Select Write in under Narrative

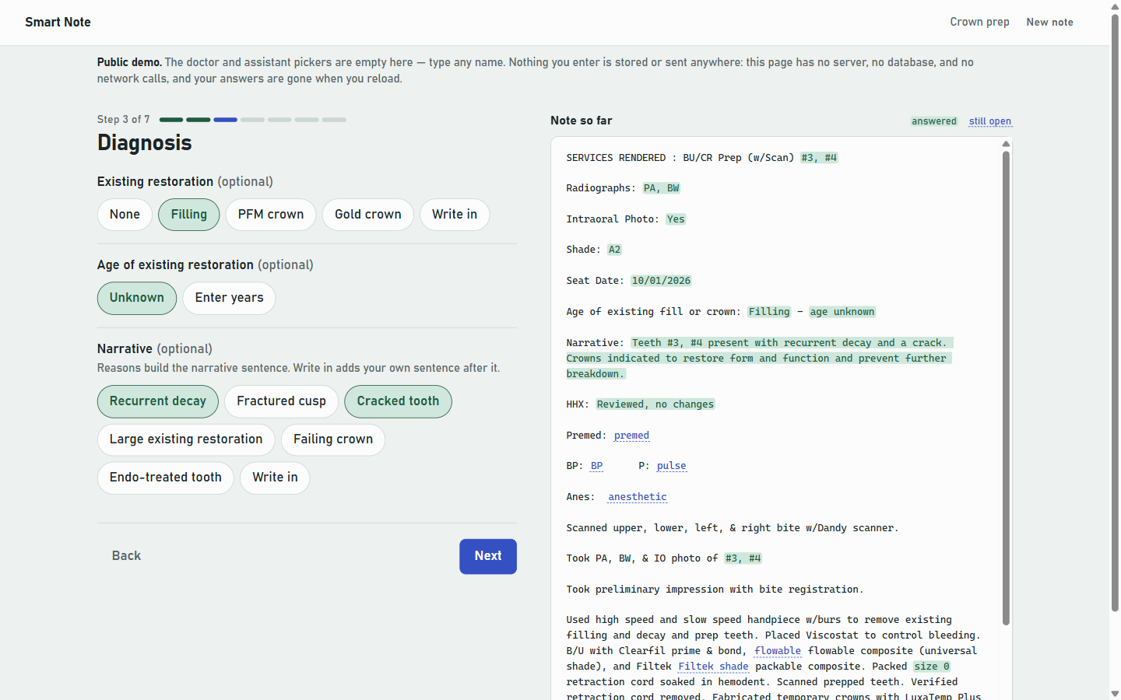[275, 478]
